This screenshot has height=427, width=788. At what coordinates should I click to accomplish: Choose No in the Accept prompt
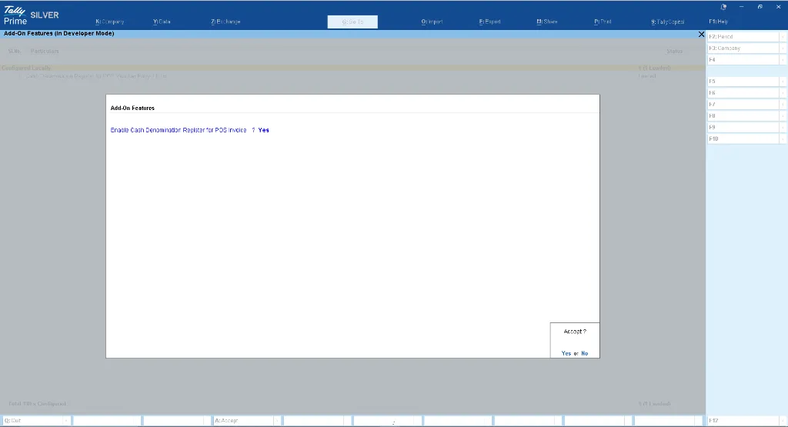click(x=585, y=353)
